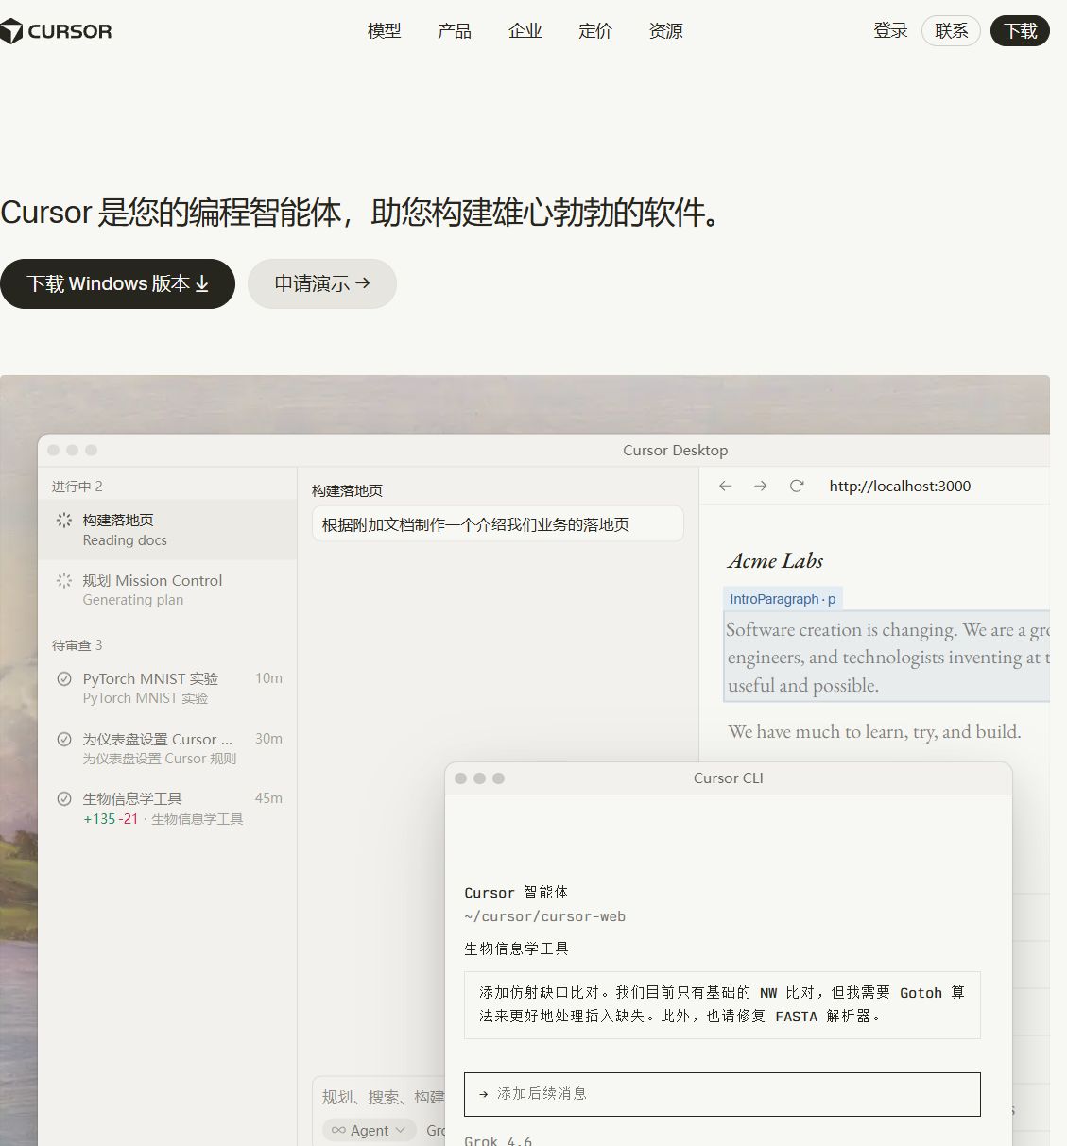
Task: Click the browser forward arrow icon
Action: [x=761, y=486]
